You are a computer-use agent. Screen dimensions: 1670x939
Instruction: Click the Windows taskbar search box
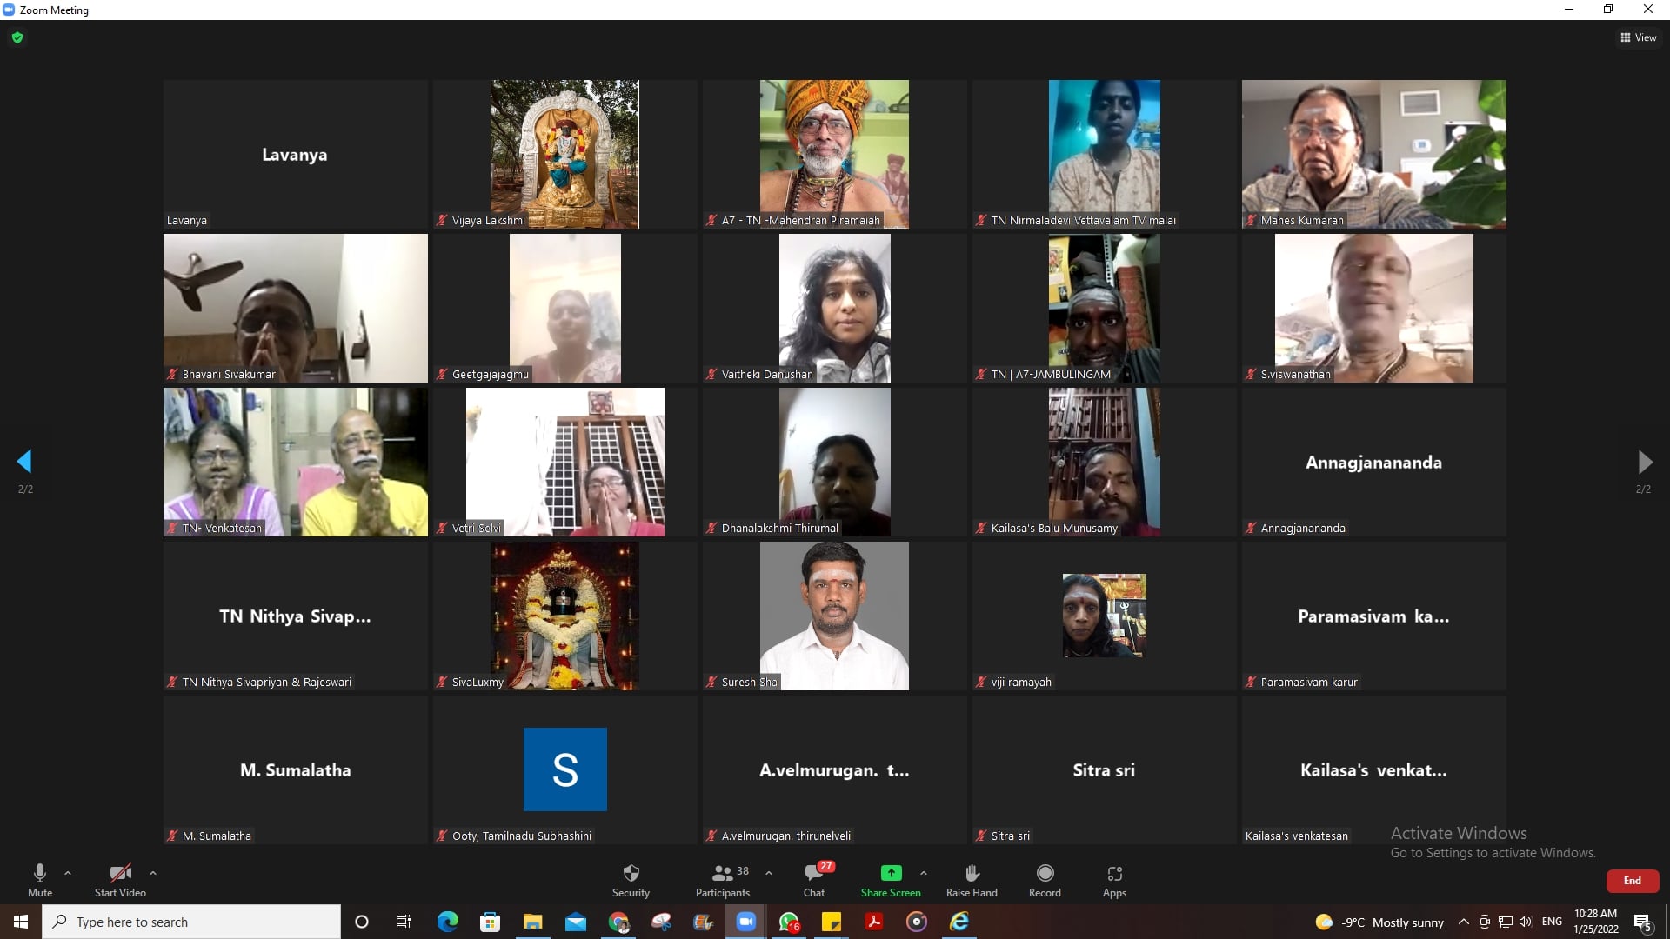tap(191, 922)
